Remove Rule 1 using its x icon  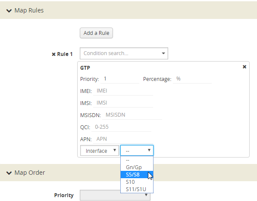pos(53,54)
